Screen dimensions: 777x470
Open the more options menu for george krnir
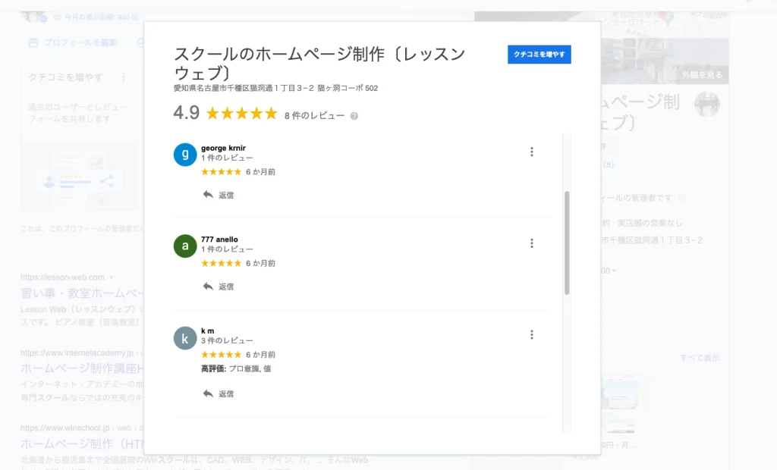click(x=532, y=152)
